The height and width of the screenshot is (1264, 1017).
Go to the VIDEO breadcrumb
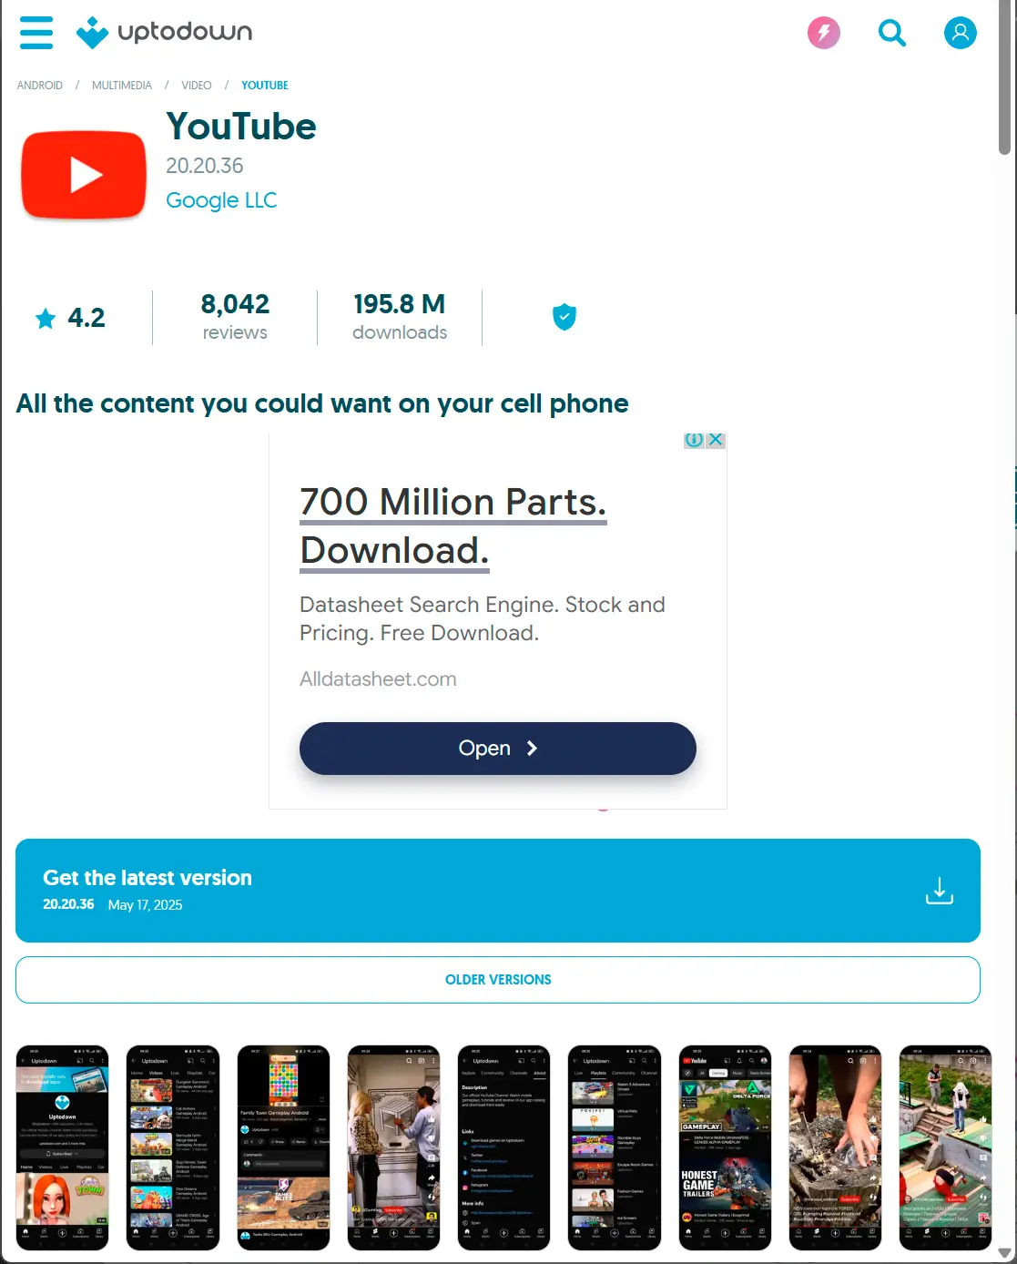(197, 86)
